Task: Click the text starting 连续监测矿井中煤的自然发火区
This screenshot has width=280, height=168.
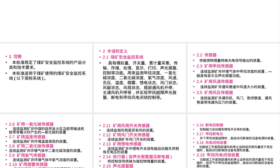Action: [46, 130]
